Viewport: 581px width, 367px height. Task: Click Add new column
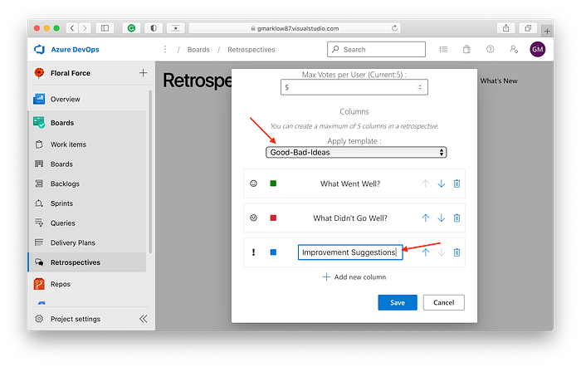pos(354,277)
